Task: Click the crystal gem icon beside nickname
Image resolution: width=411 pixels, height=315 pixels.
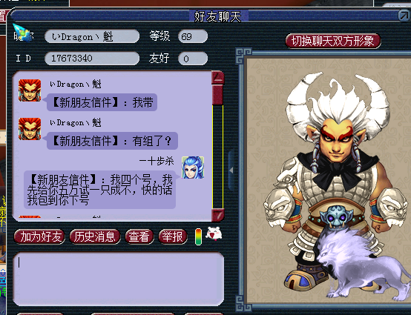Action: point(23,33)
